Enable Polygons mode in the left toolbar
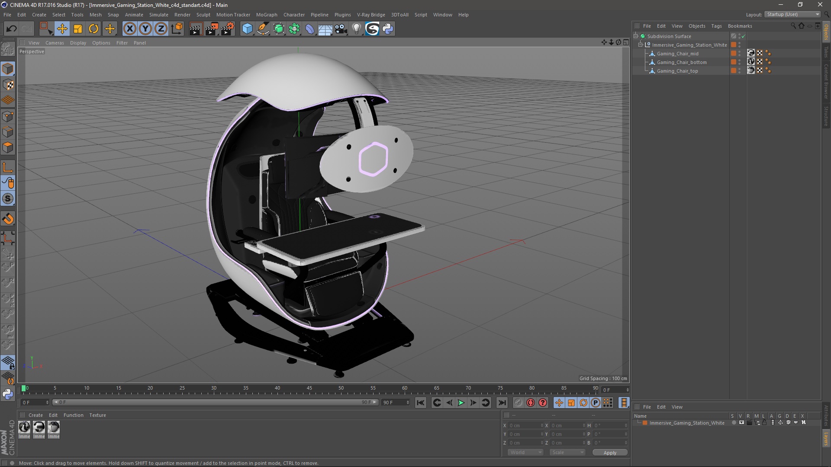 [x=8, y=147]
